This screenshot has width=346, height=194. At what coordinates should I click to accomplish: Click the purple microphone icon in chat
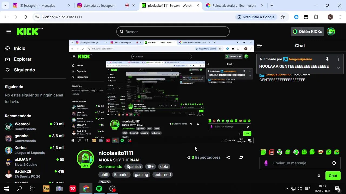click(266, 163)
